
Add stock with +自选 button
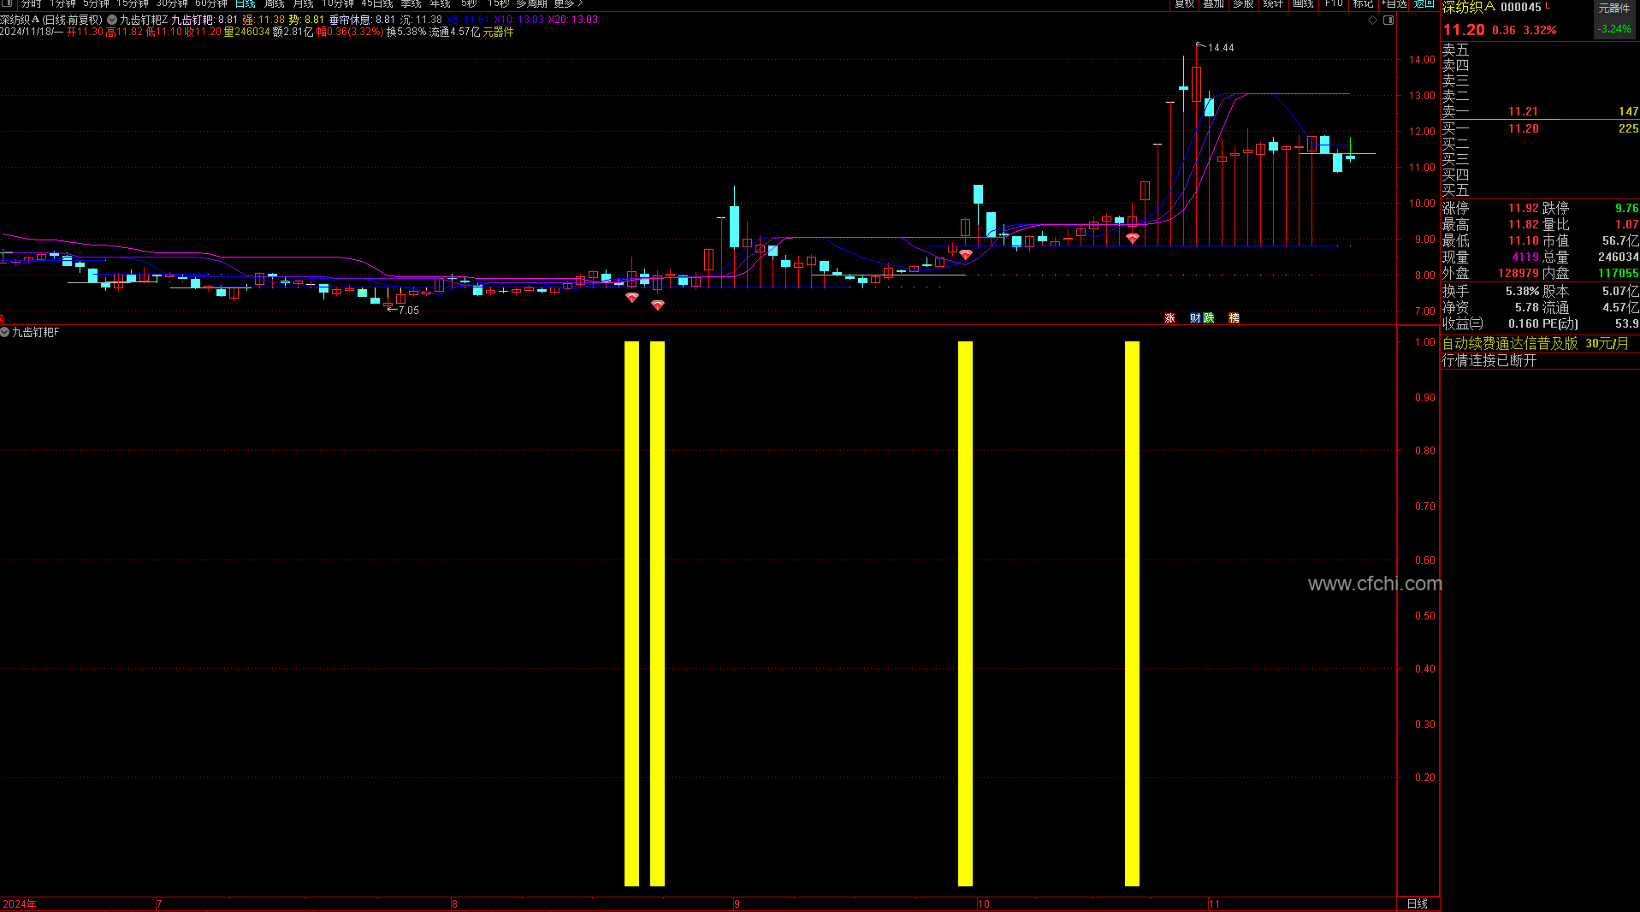point(1394,4)
